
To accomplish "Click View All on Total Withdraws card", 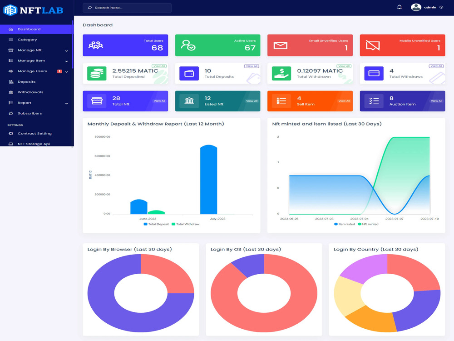I will [x=436, y=66].
